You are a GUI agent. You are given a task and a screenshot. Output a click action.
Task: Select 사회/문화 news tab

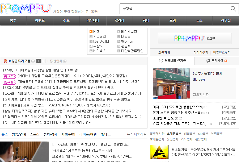(x=68, y=134)
